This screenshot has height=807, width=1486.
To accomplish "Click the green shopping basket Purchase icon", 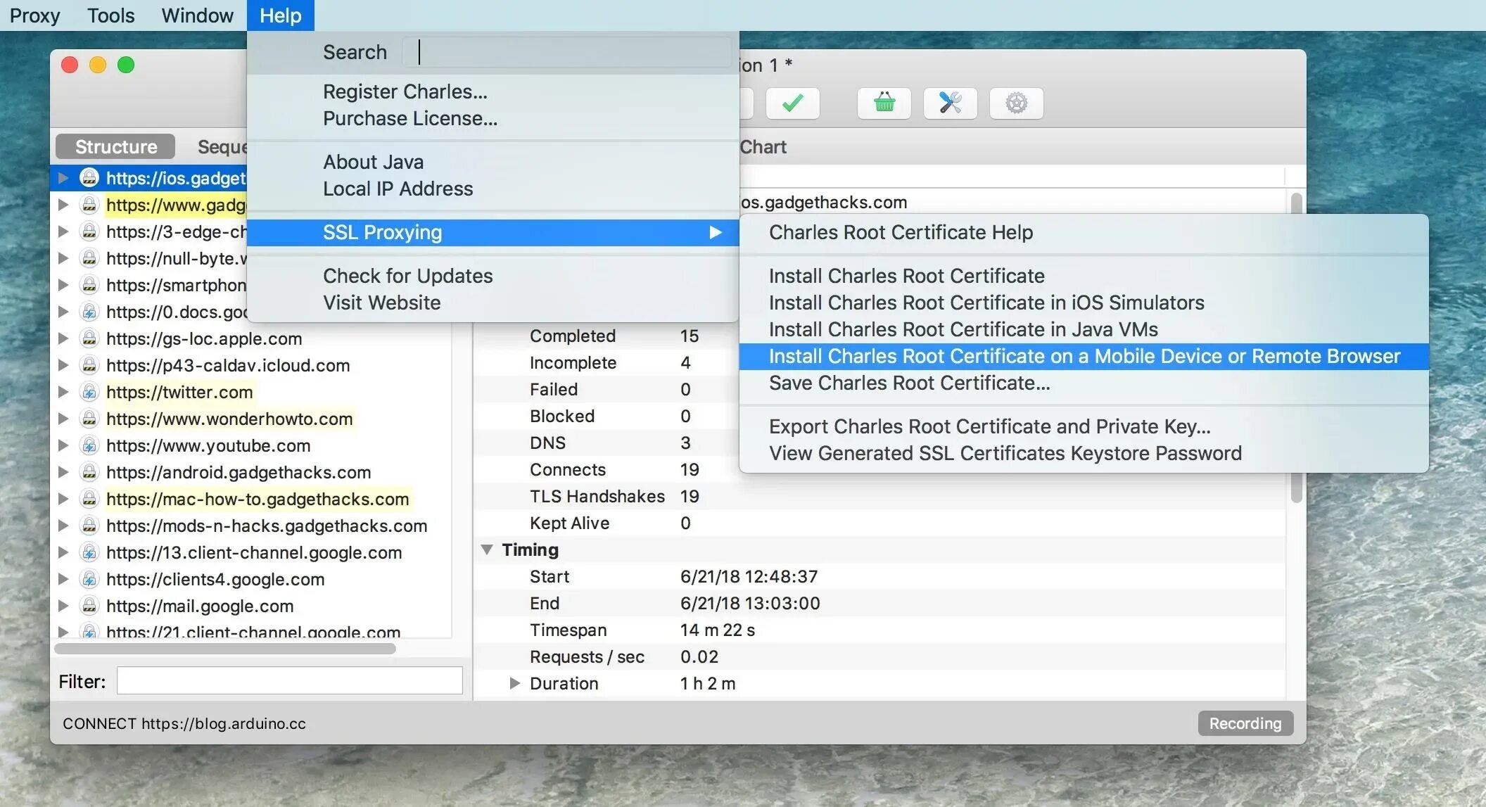I will [x=884, y=103].
